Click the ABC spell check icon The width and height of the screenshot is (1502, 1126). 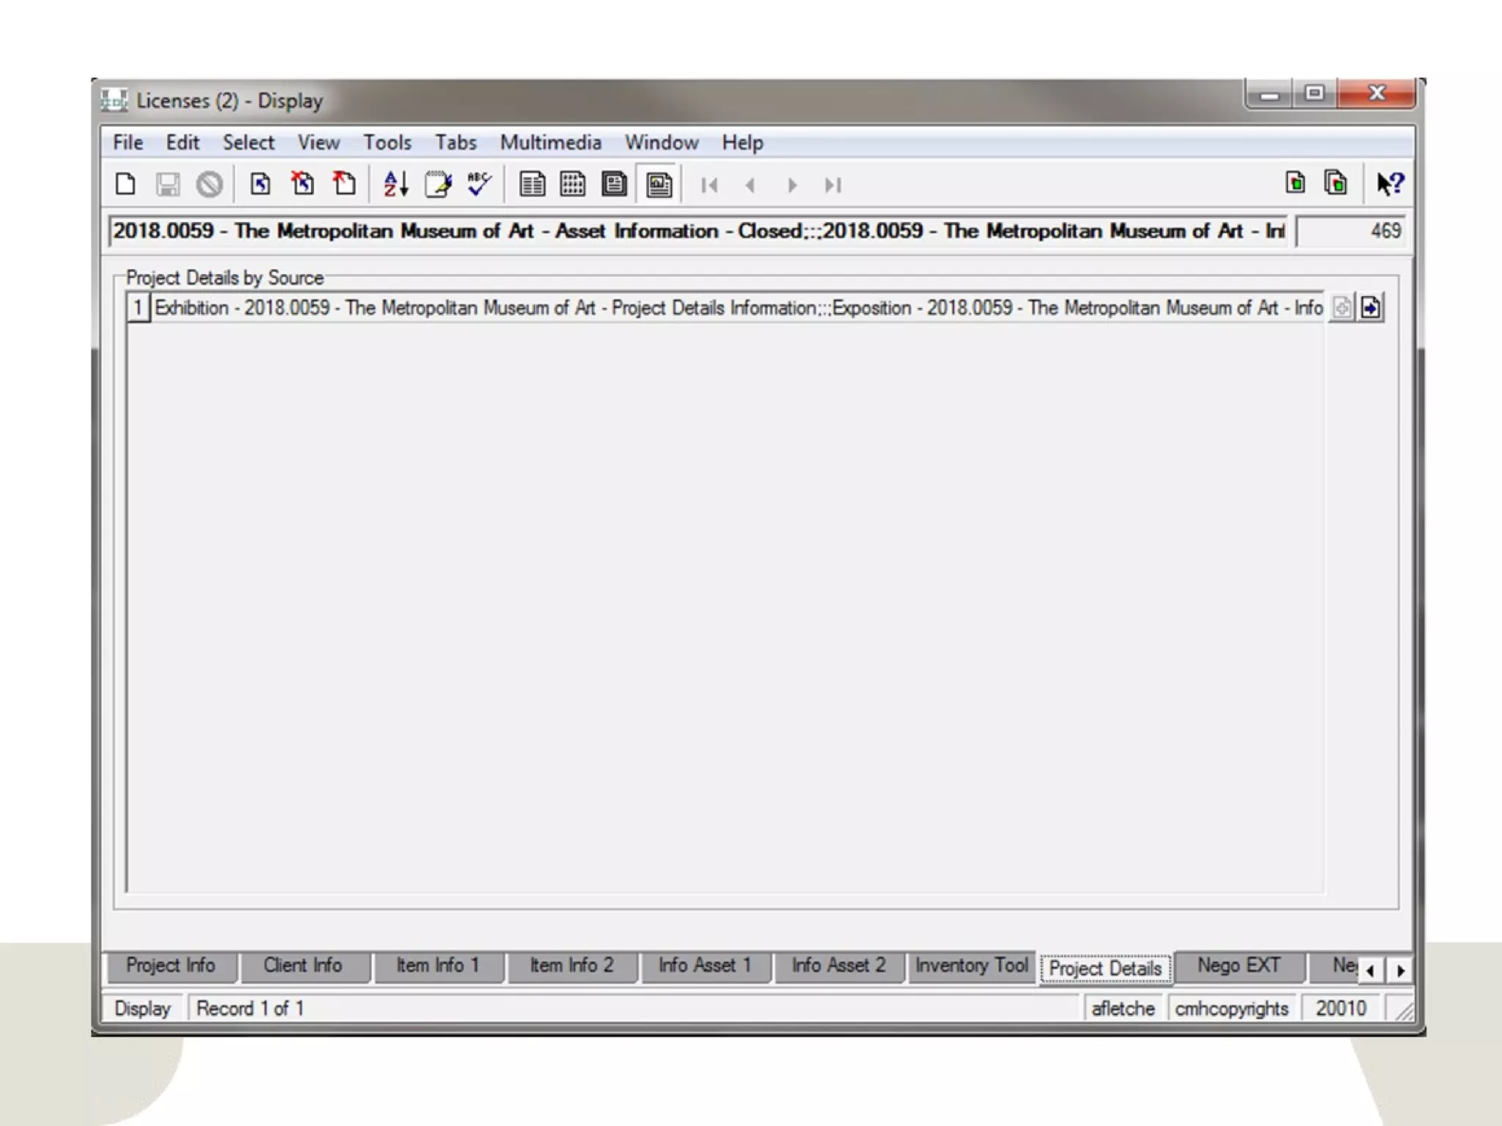pyautogui.click(x=479, y=184)
